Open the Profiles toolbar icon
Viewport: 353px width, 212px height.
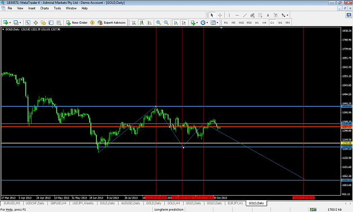(16, 23)
